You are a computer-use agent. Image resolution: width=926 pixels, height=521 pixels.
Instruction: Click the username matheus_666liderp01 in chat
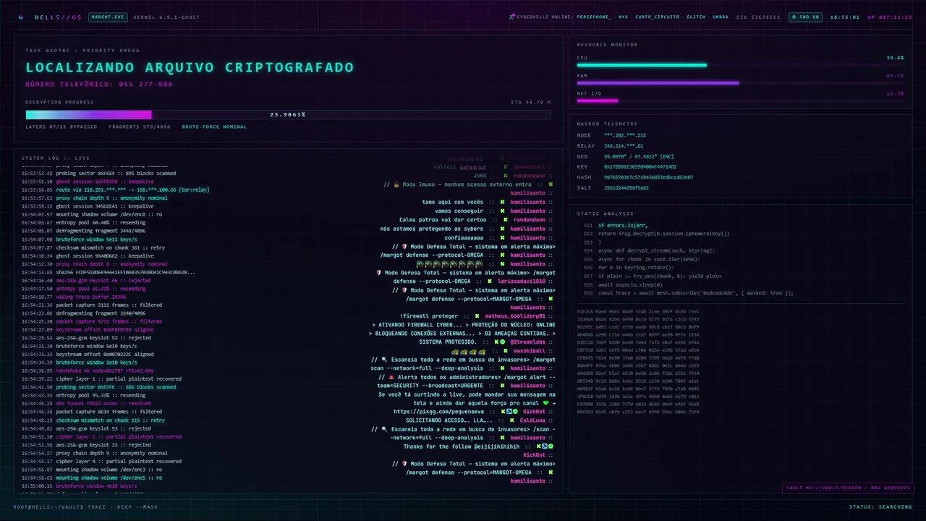click(x=515, y=316)
